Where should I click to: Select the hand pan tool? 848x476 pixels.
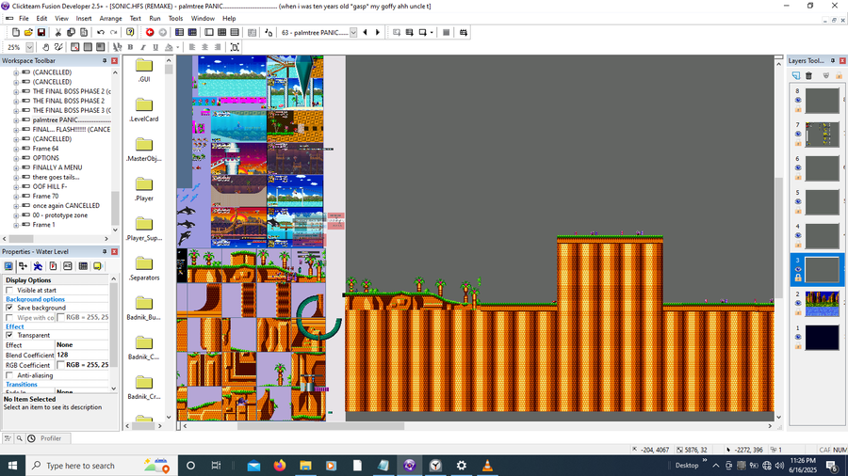(46, 47)
